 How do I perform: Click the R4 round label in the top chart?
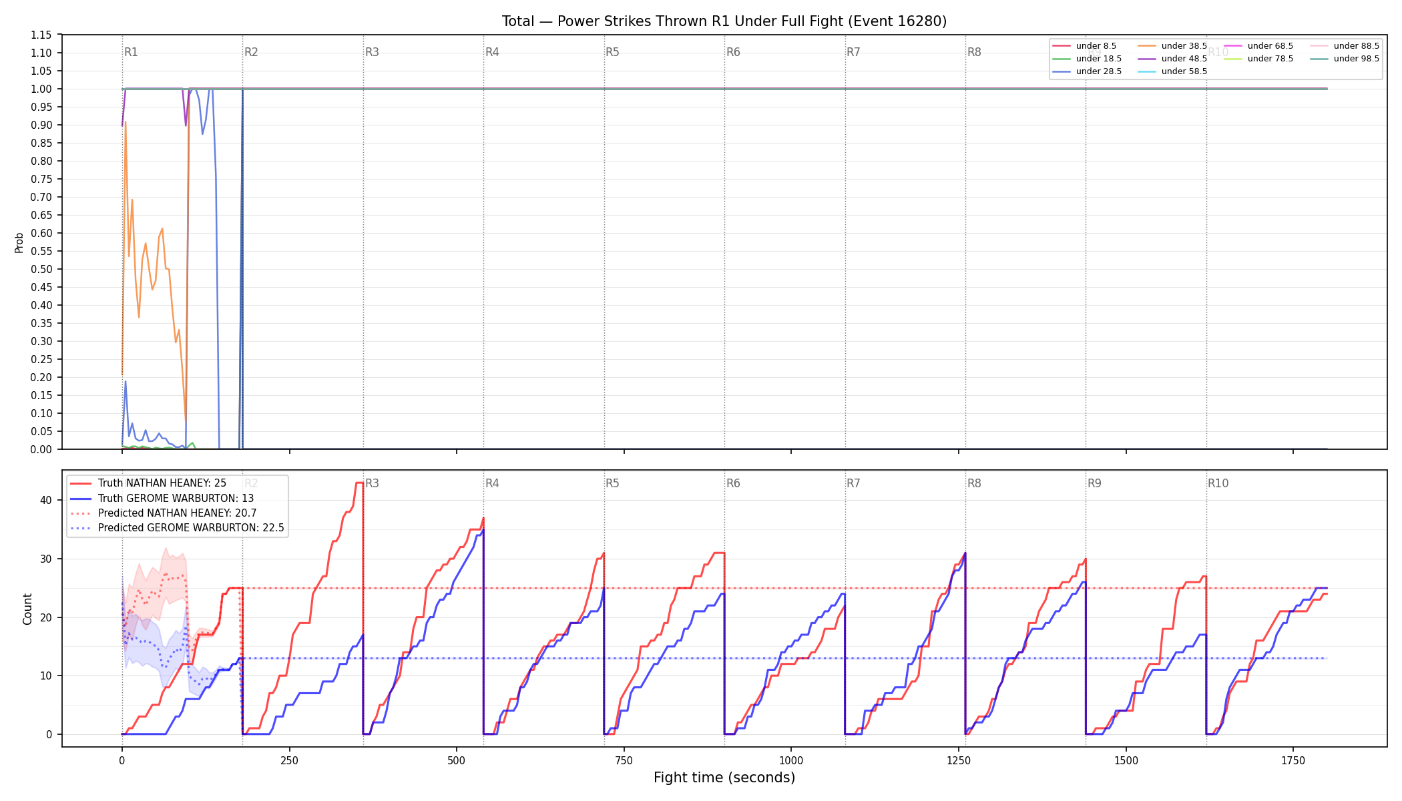(492, 52)
